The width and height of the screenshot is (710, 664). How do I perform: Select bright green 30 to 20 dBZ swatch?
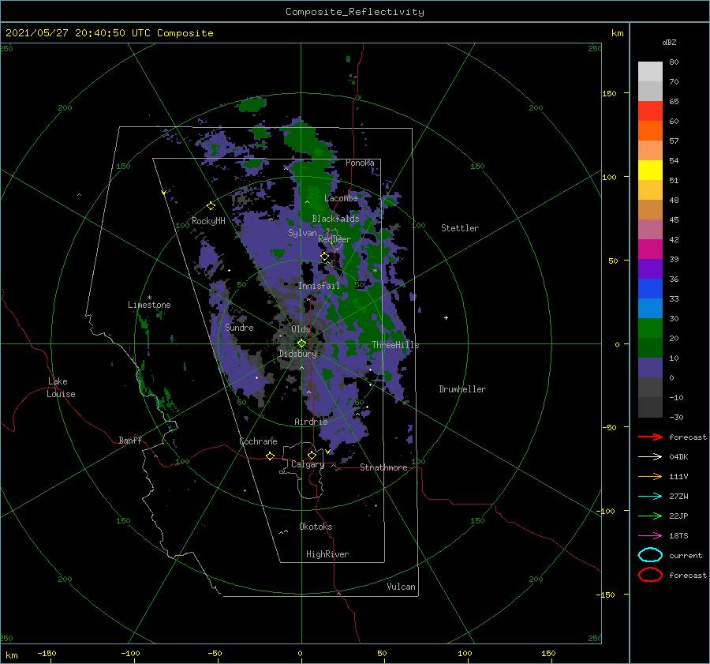point(650,328)
